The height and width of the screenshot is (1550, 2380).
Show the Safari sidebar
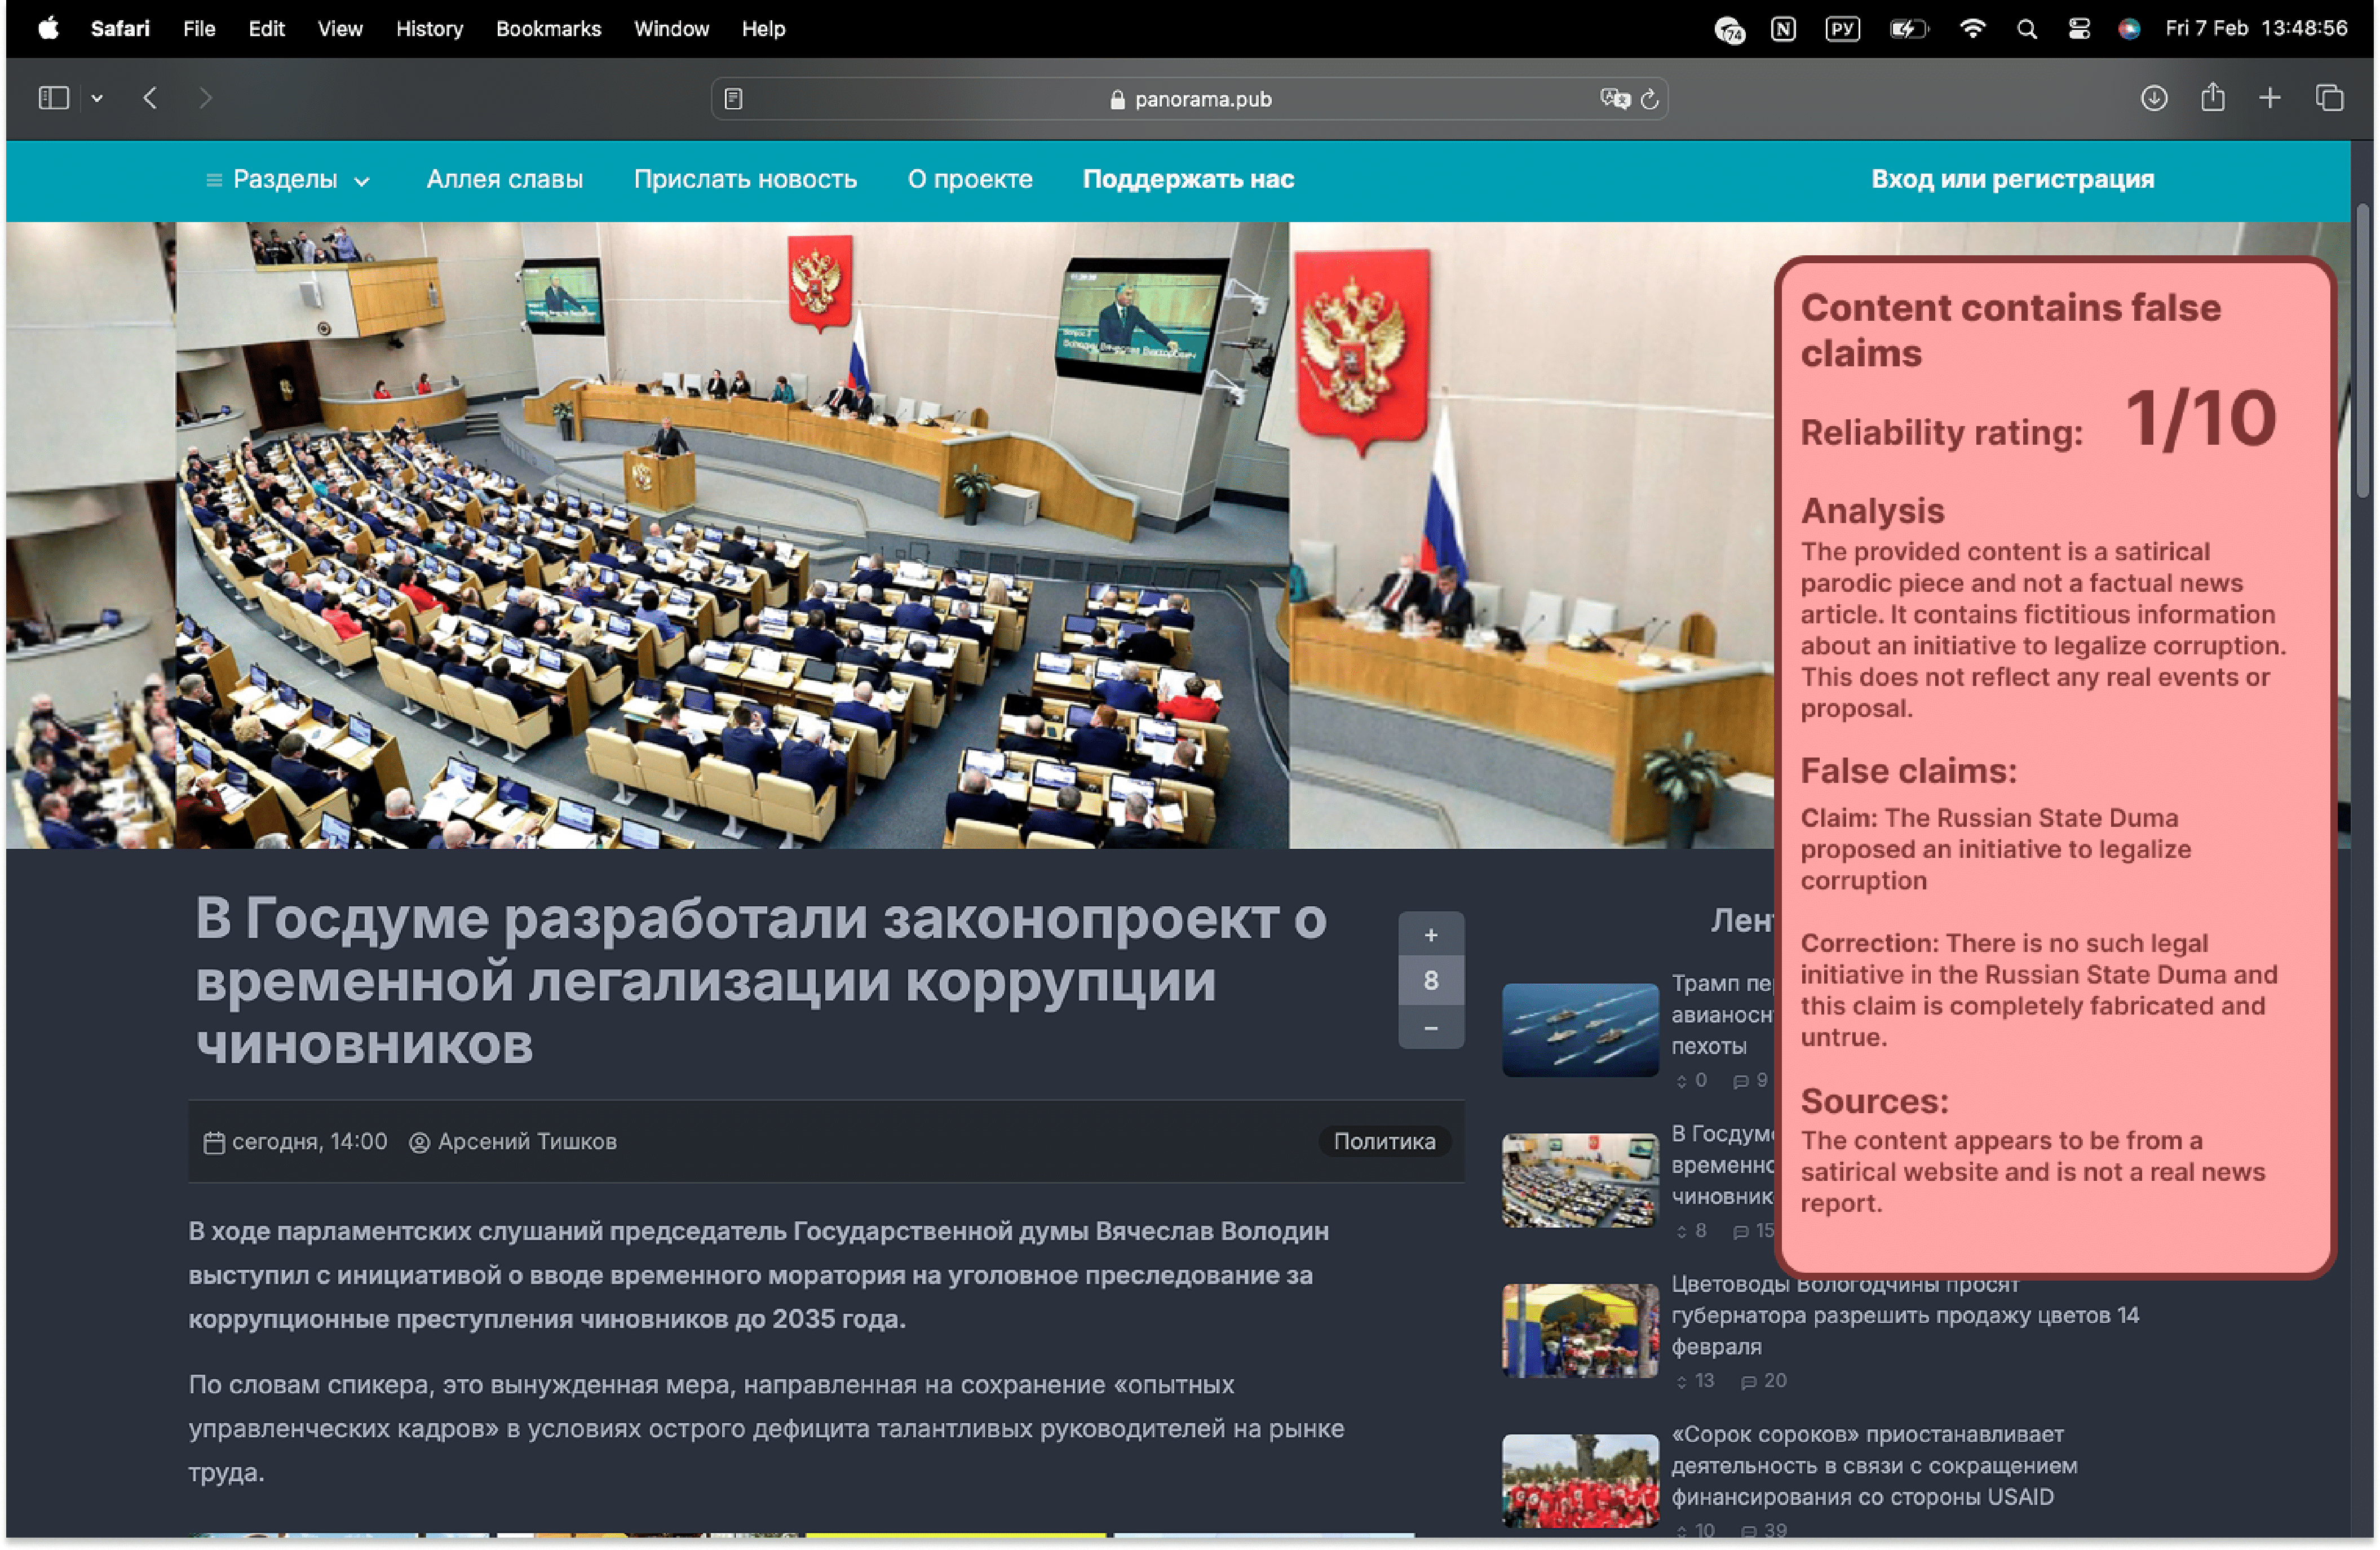coord(53,98)
